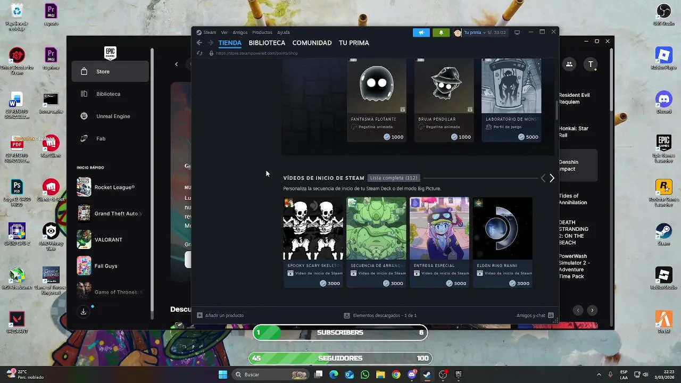The height and width of the screenshot is (383, 681).
Task: Show previous Steam startup videos with left chevron
Action: point(543,178)
